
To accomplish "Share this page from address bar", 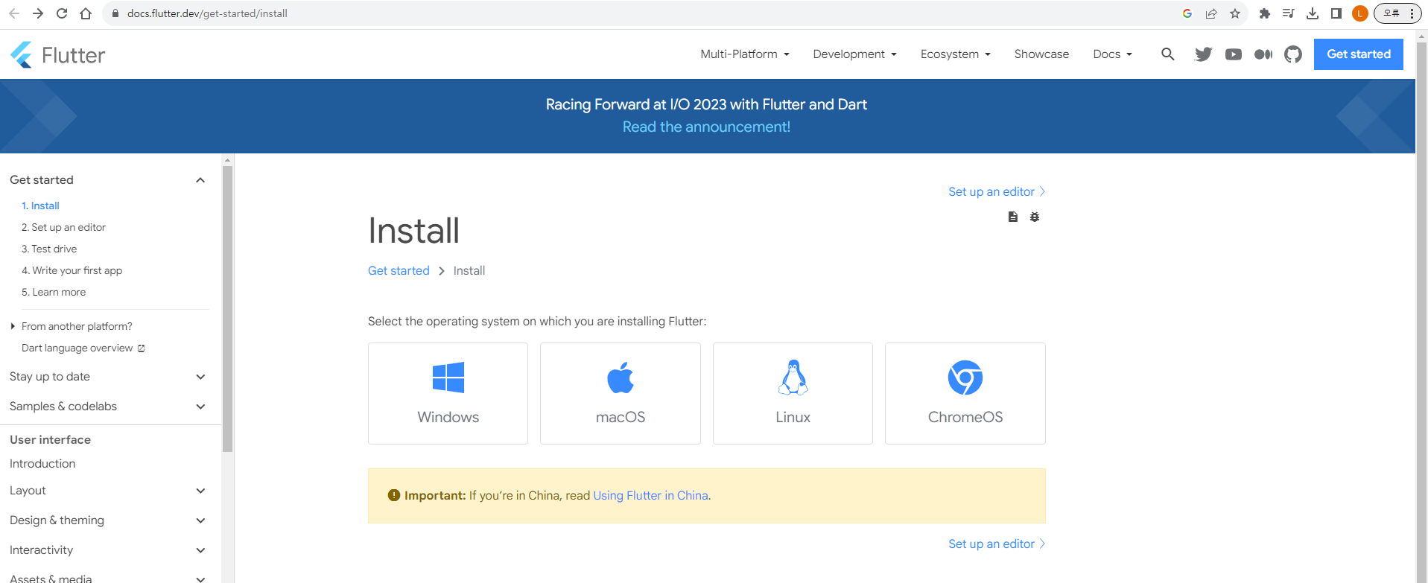I will (1211, 13).
